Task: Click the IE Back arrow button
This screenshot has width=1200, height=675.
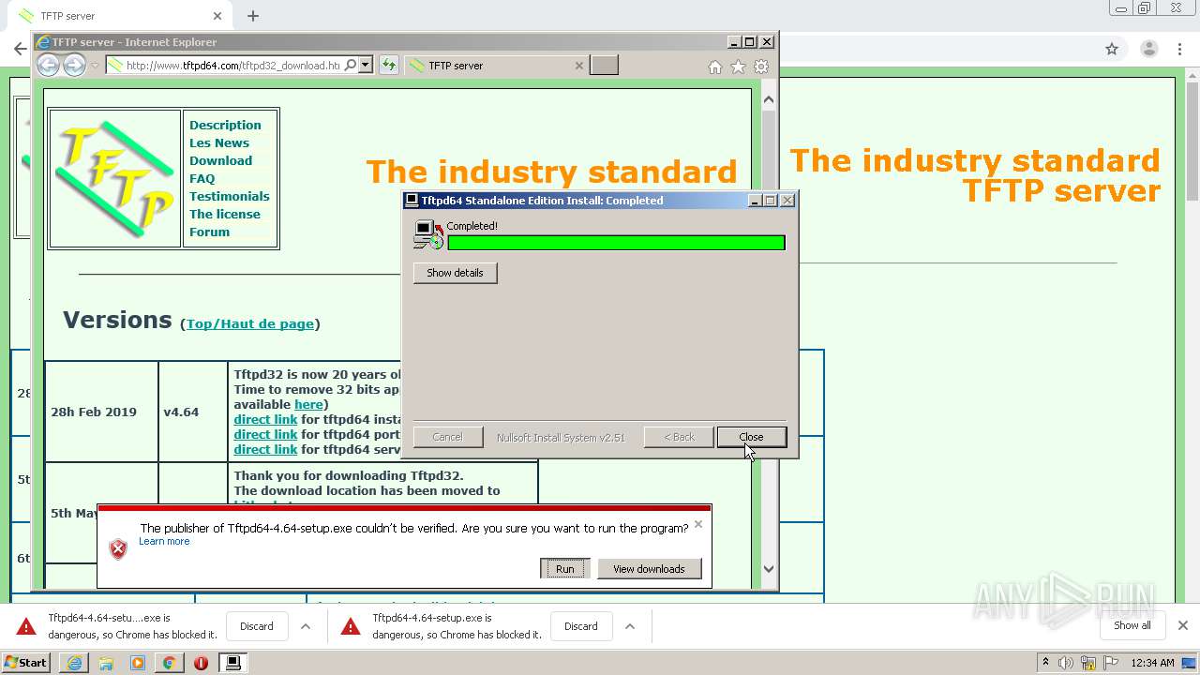Action: [x=48, y=65]
